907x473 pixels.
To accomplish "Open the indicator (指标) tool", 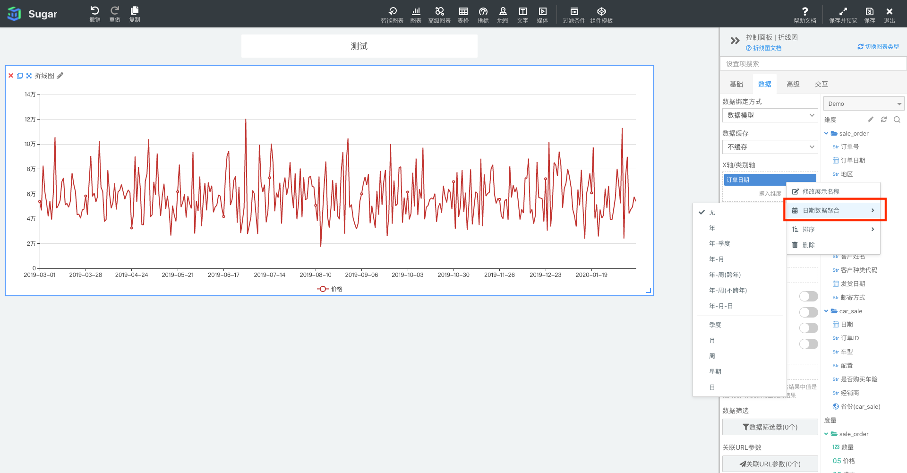I will (483, 15).
